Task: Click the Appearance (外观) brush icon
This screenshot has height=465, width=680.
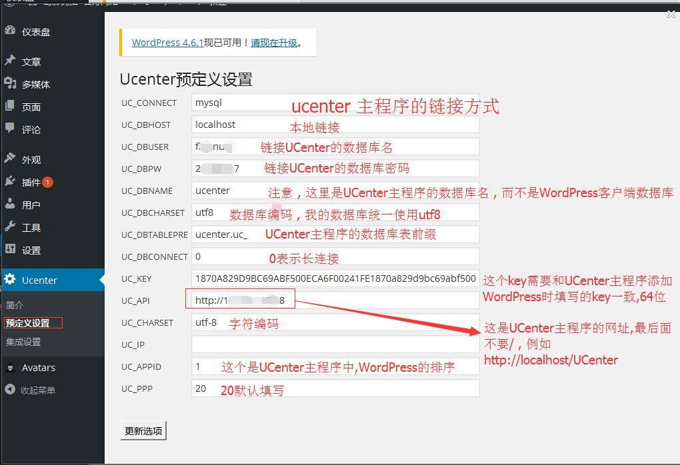Action: pyautogui.click(x=10, y=158)
